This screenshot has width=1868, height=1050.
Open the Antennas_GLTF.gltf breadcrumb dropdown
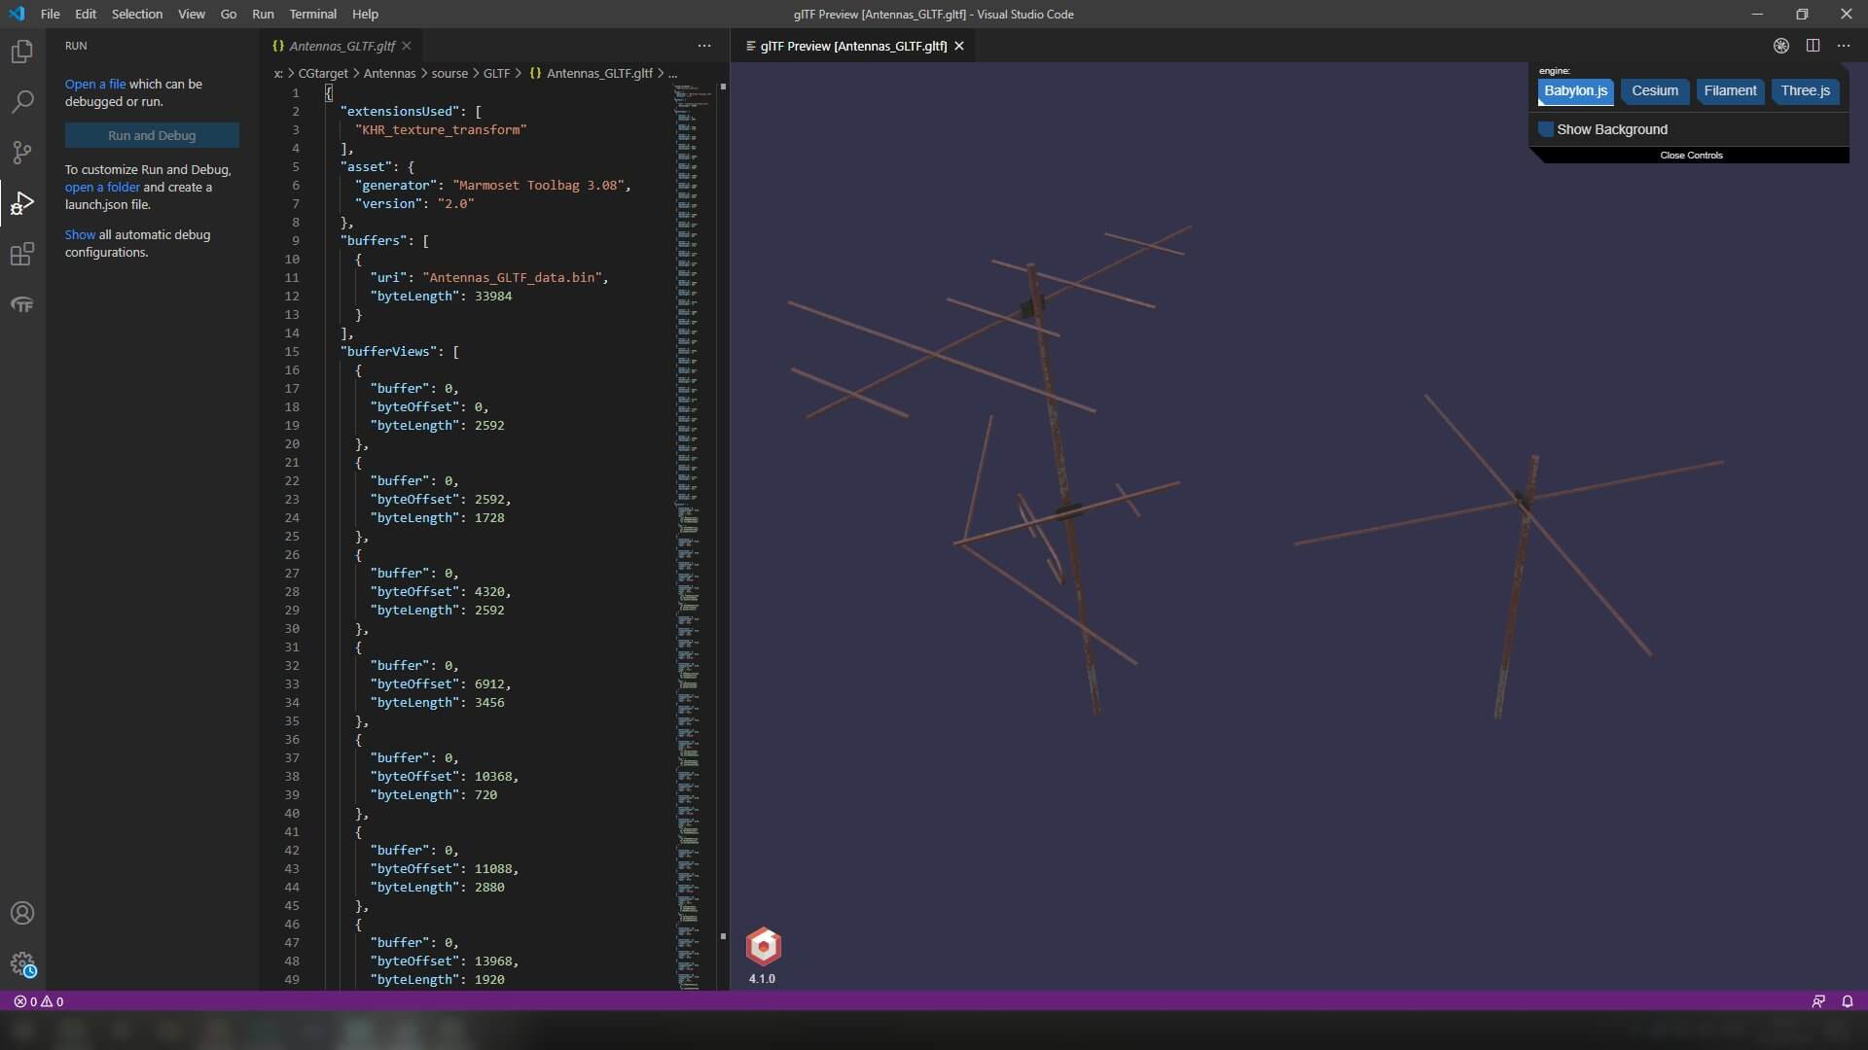(592, 73)
